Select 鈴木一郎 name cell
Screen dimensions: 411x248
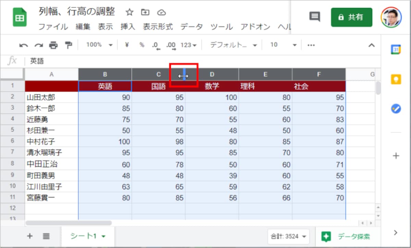[x=52, y=109]
